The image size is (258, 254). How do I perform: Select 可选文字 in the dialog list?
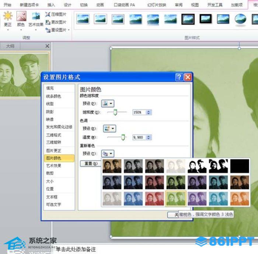click(x=59, y=205)
